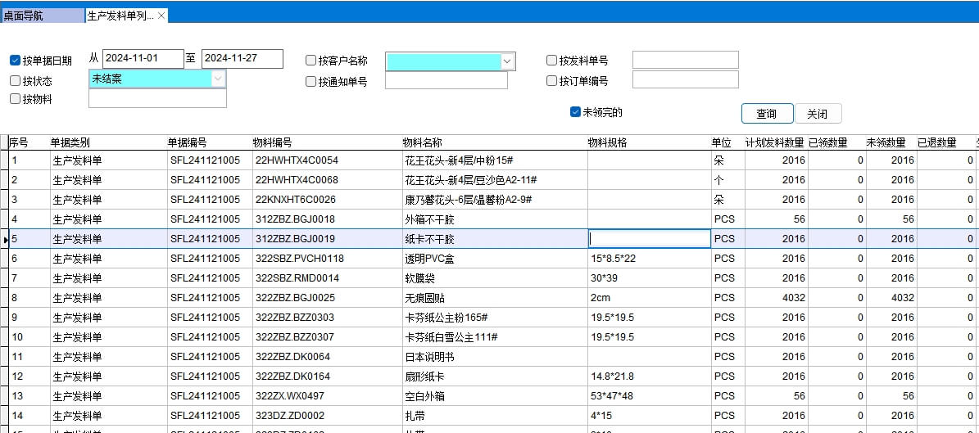
Task: Sort by the 物料编号 column header
Action: [x=273, y=142]
